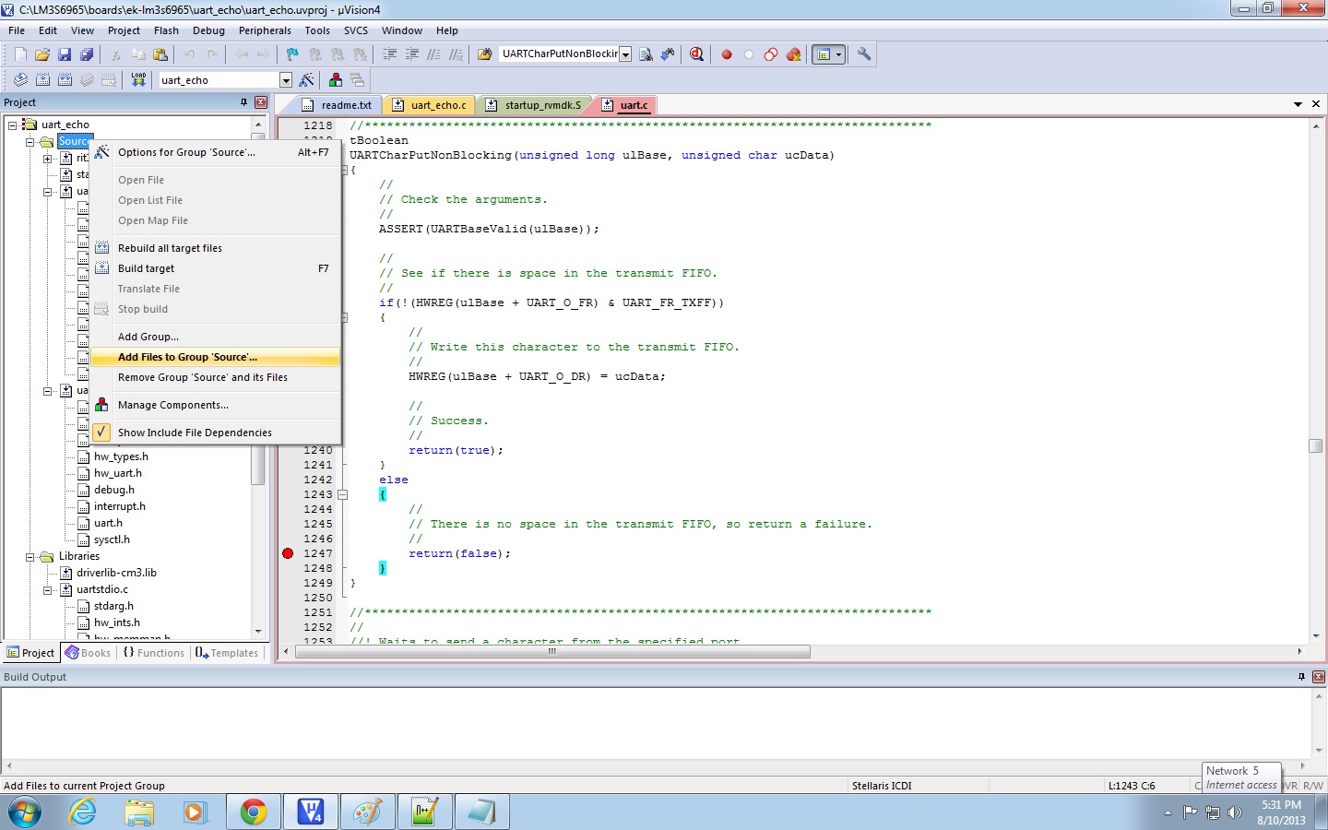
Task: Choose Add Files to Group 'Source' entry
Action: 187,357
